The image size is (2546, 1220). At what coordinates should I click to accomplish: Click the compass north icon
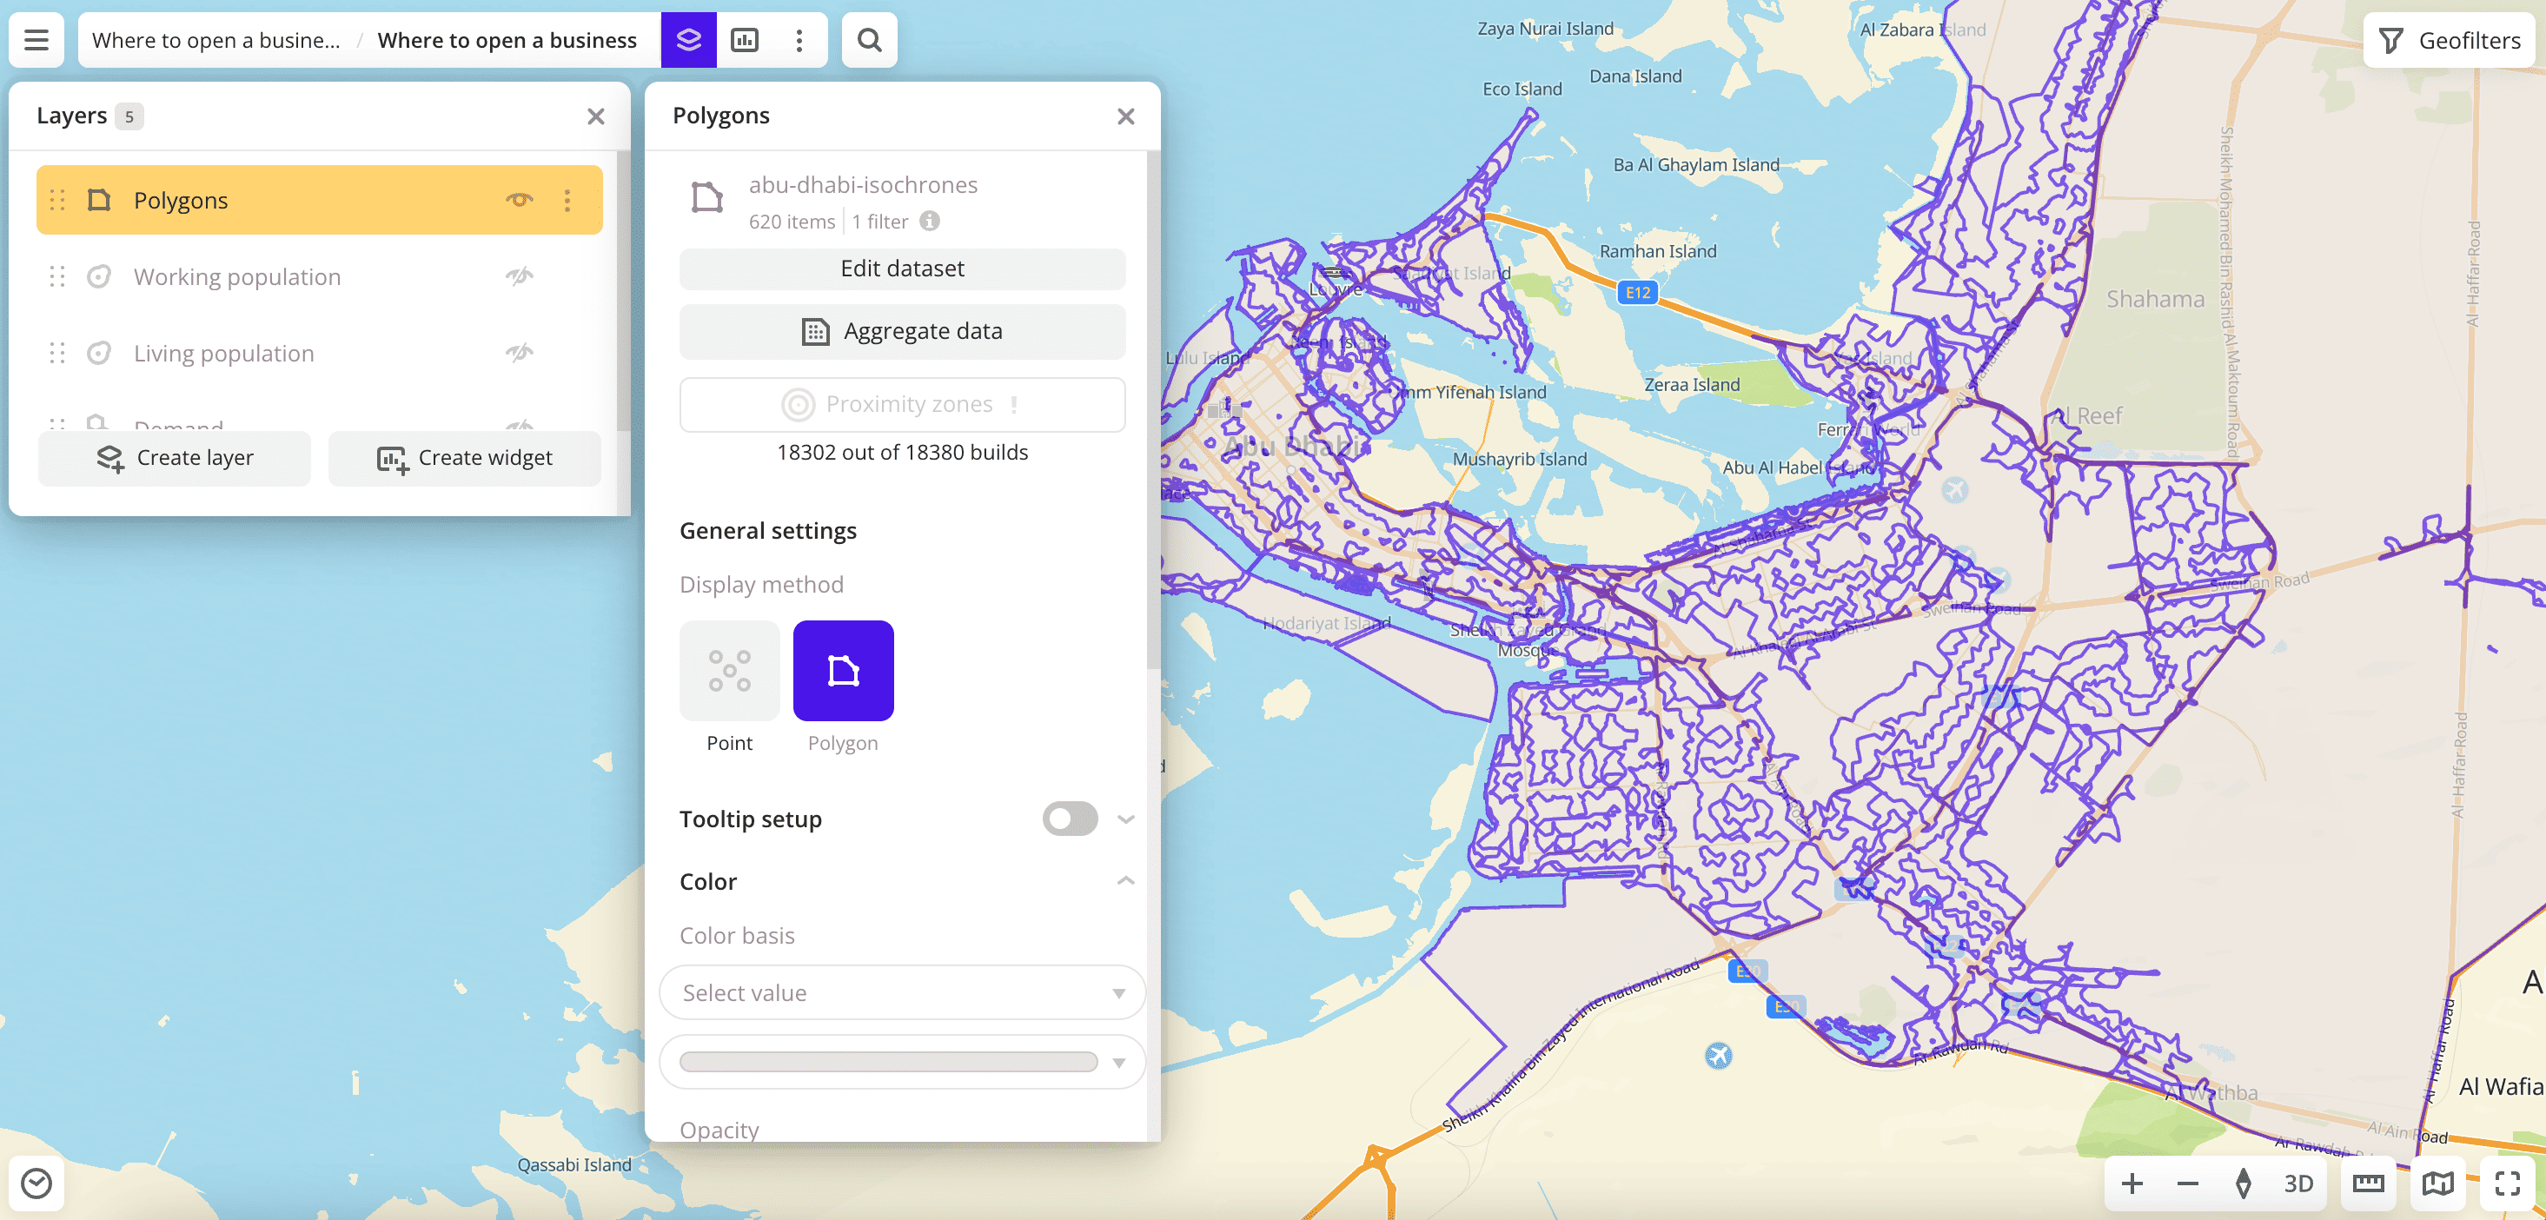point(2243,1183)
